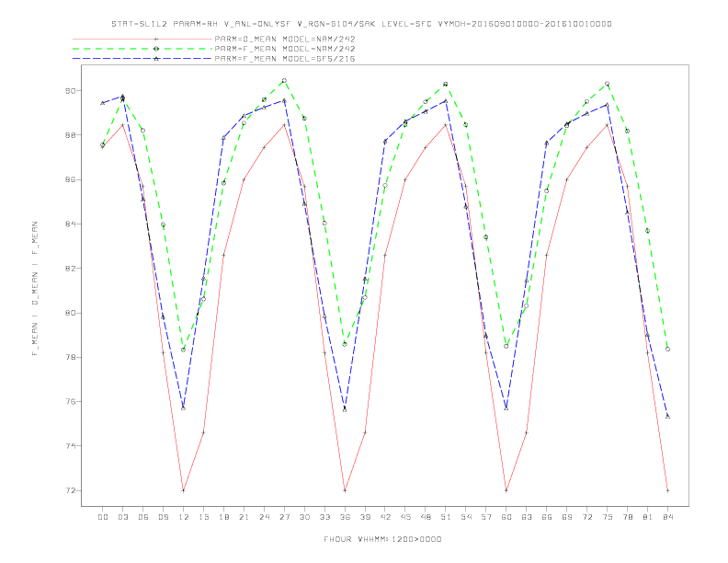Screen dimensions: 728x563
Task: Click the red plus marker in the O_MEAN NAM/242 legend
Action: [x=156, y=39]
